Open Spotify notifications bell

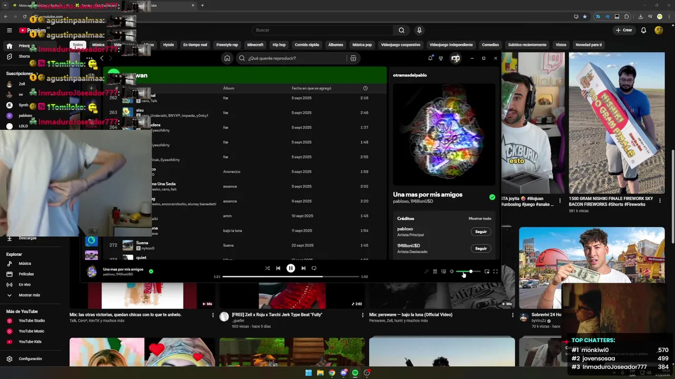430,58
